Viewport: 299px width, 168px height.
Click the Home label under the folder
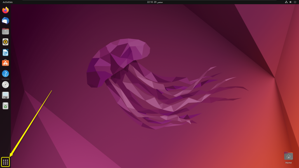[288, 162]
